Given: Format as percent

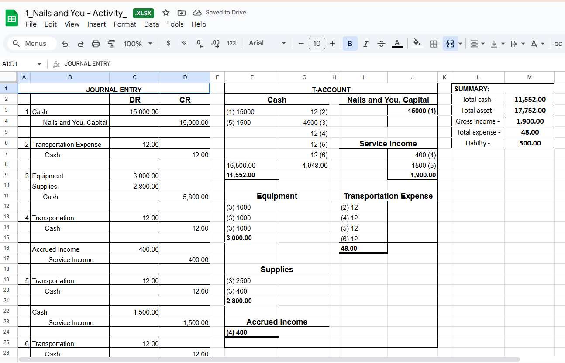Looking at the screenshot, I should pos(184,43).
